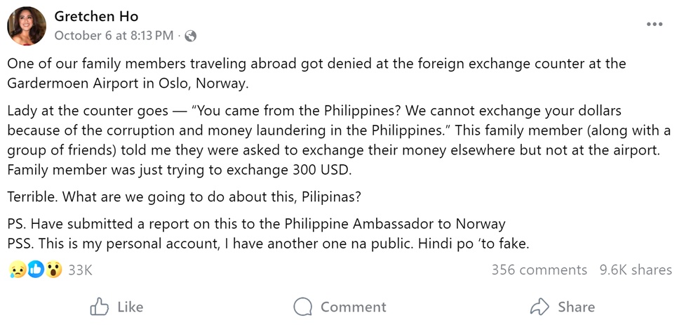Click the speech bubble Comment icon
The image size is (684, 325).
(x=303, y=307)
